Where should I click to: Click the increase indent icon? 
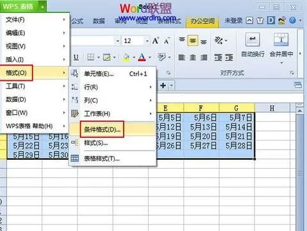pyautogui.click(x=229, y=57)
